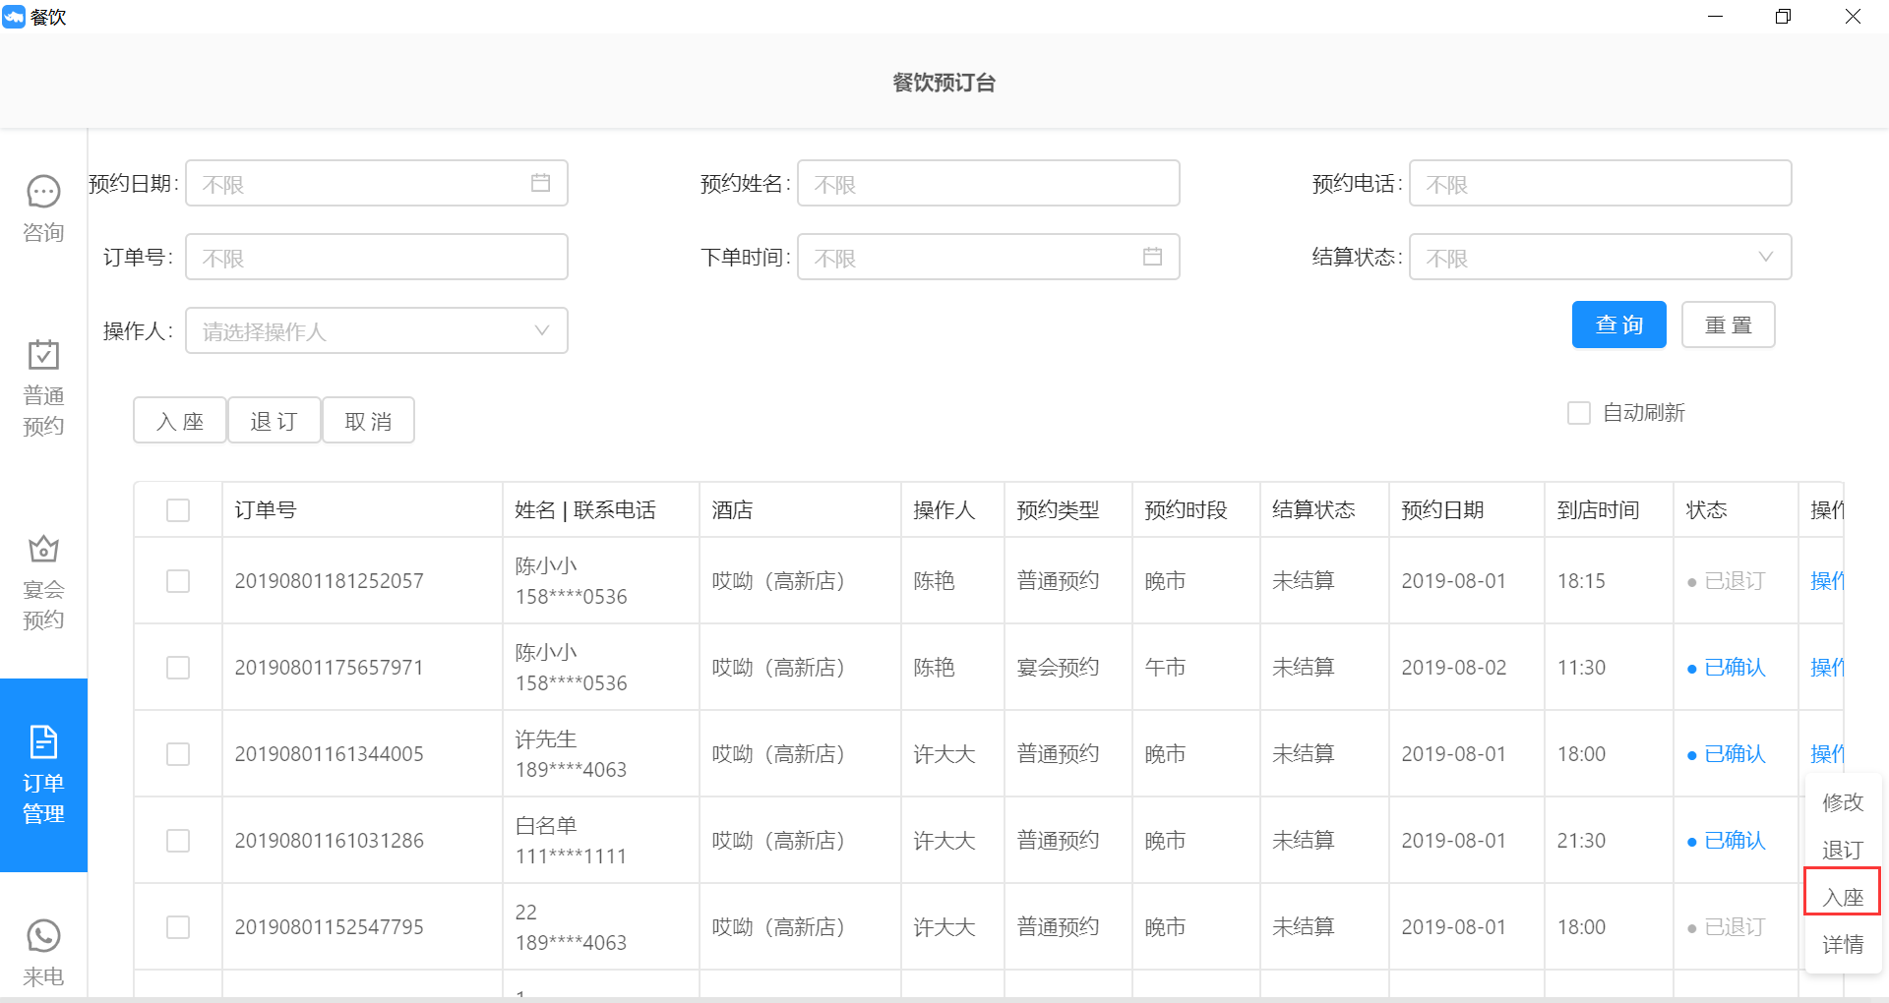
Task: Click calendar icon in 预约日期 field
Action: (540, 183)
